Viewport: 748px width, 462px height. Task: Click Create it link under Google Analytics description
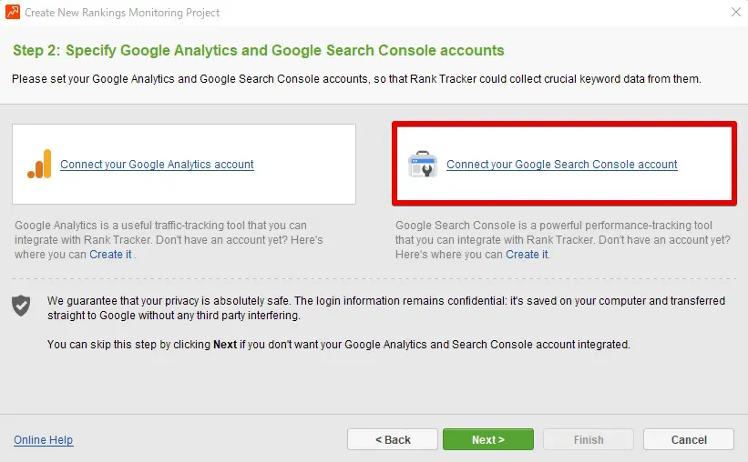110,255
